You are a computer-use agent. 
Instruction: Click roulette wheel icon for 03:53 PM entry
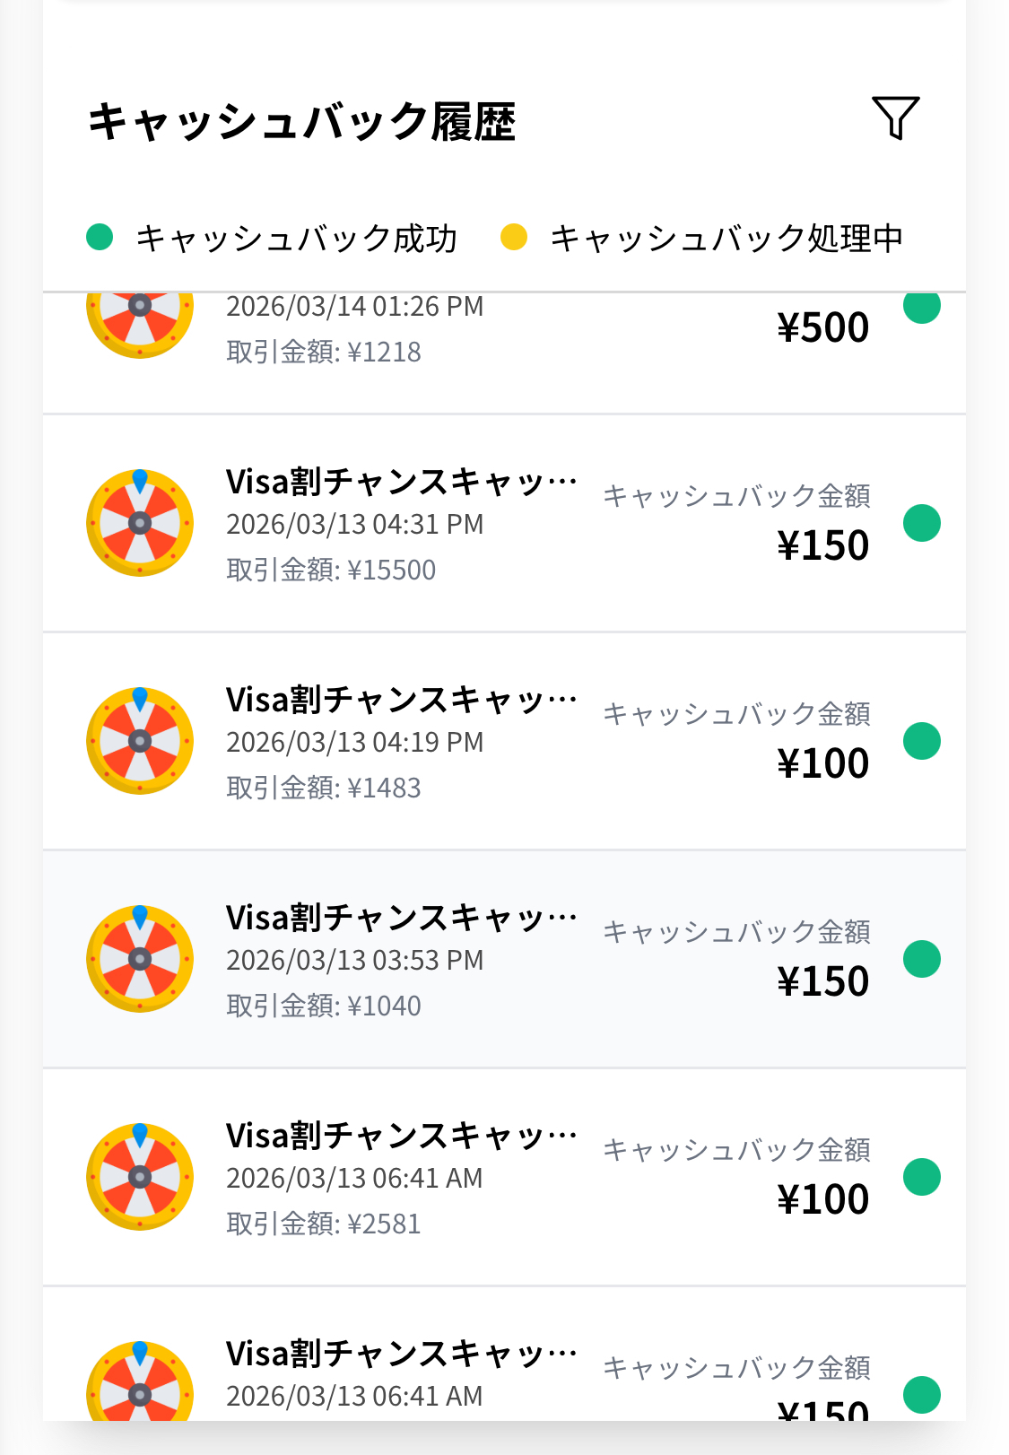point(140,959)
